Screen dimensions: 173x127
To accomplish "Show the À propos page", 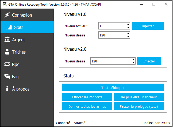I will pos(27,89).
